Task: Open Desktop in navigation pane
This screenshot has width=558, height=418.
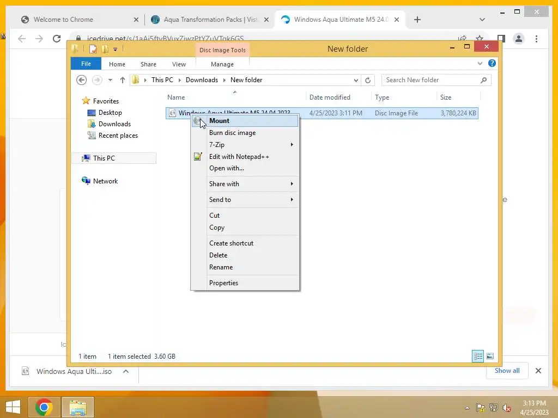Action: pos(105,113)
